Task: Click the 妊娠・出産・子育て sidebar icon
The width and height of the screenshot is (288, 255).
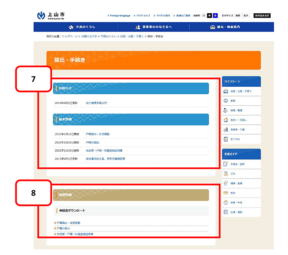Action: 226,91
